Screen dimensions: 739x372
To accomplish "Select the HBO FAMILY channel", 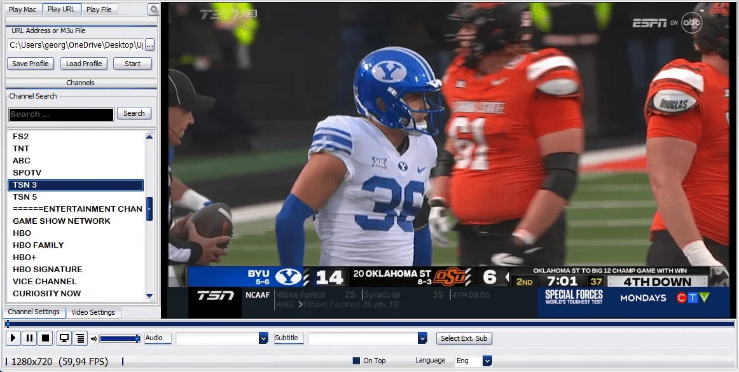I will (76, 245).
